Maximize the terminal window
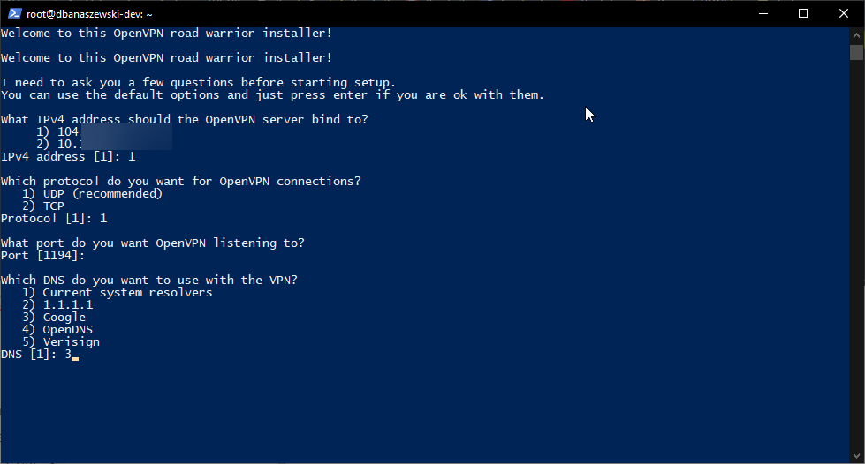 click(803, 13)
